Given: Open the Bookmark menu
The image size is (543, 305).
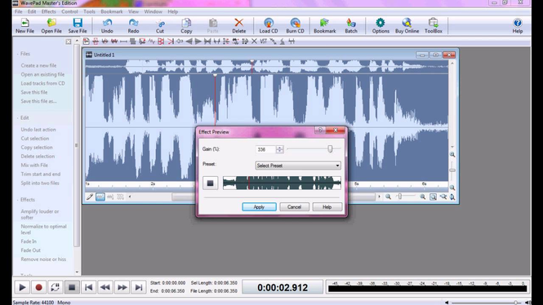Looking at the screenshot, I should pos(112,11).
